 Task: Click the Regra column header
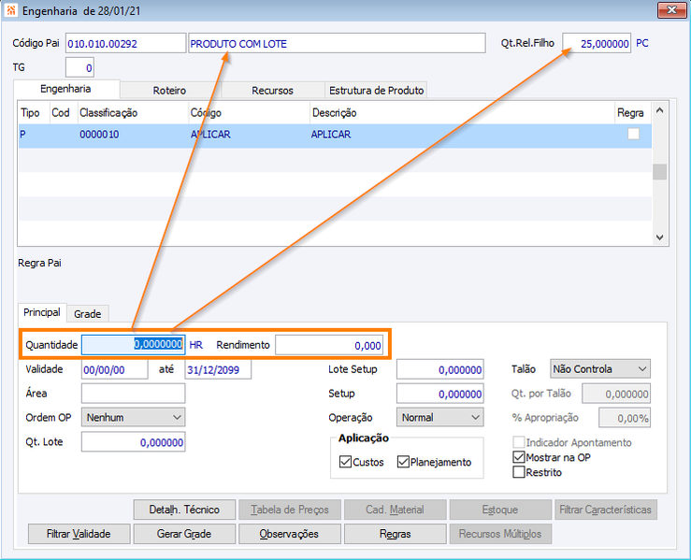[x=633, y=113]
